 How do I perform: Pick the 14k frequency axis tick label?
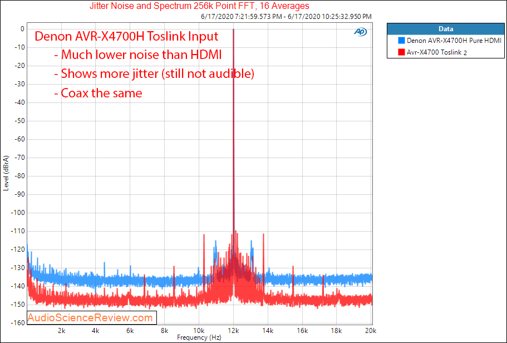pyautogui.click(x=268, y=331)
